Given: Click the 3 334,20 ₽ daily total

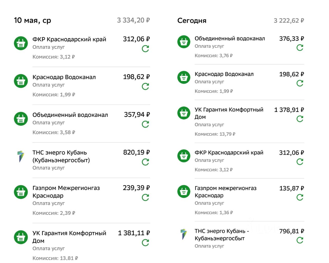Looking at the screenshot, I should (x=133, y=20).
